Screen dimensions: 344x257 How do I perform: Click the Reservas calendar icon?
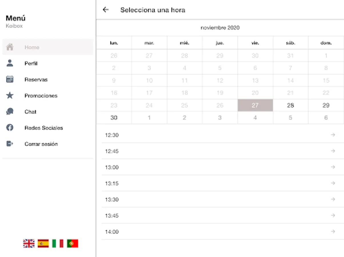point(10,79)
